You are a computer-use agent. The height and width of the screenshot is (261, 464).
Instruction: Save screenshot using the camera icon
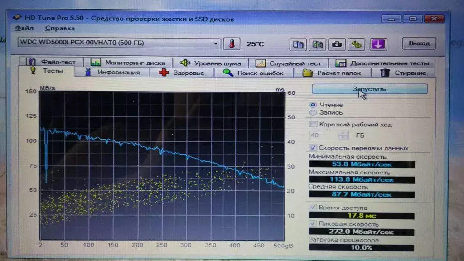337,44
